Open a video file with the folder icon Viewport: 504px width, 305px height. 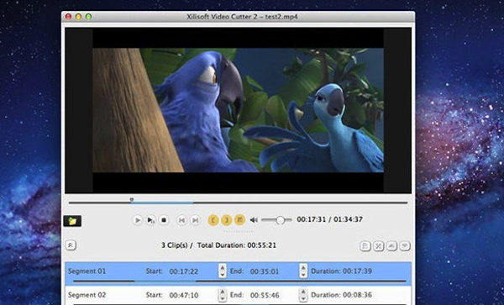(x=72, y=221)
